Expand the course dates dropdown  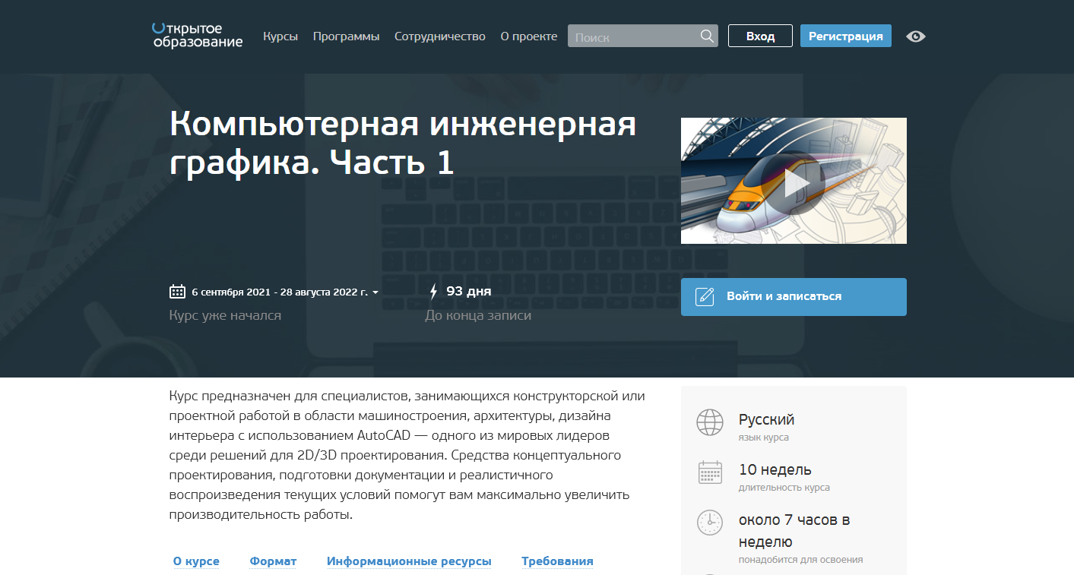376,291
